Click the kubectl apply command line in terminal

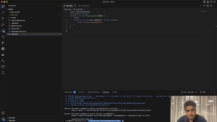(x=111, y=110)
